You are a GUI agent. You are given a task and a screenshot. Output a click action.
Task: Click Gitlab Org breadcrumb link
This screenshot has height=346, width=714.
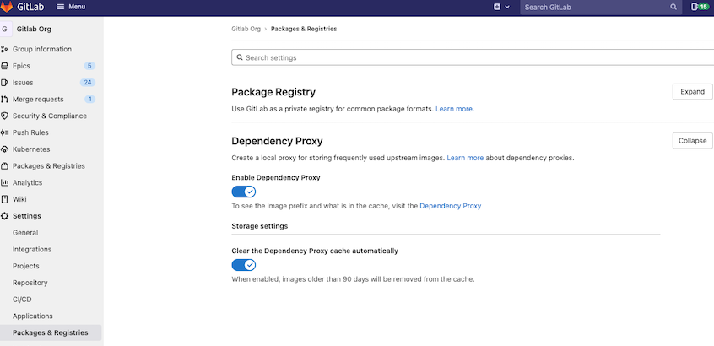[x=246, y=29]
